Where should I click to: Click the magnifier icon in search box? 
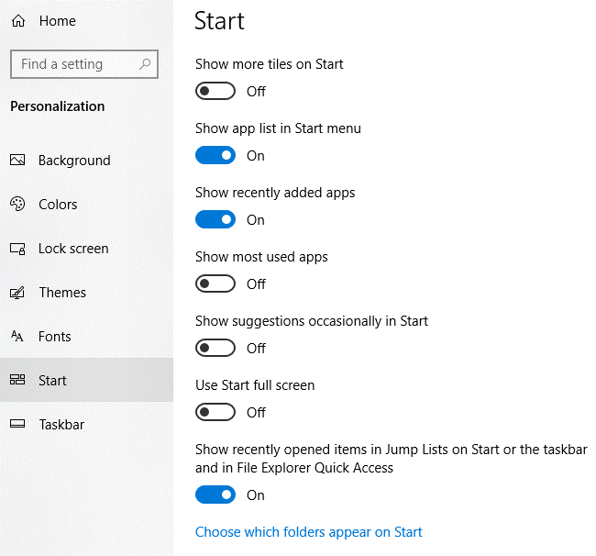tap(145, 64)
